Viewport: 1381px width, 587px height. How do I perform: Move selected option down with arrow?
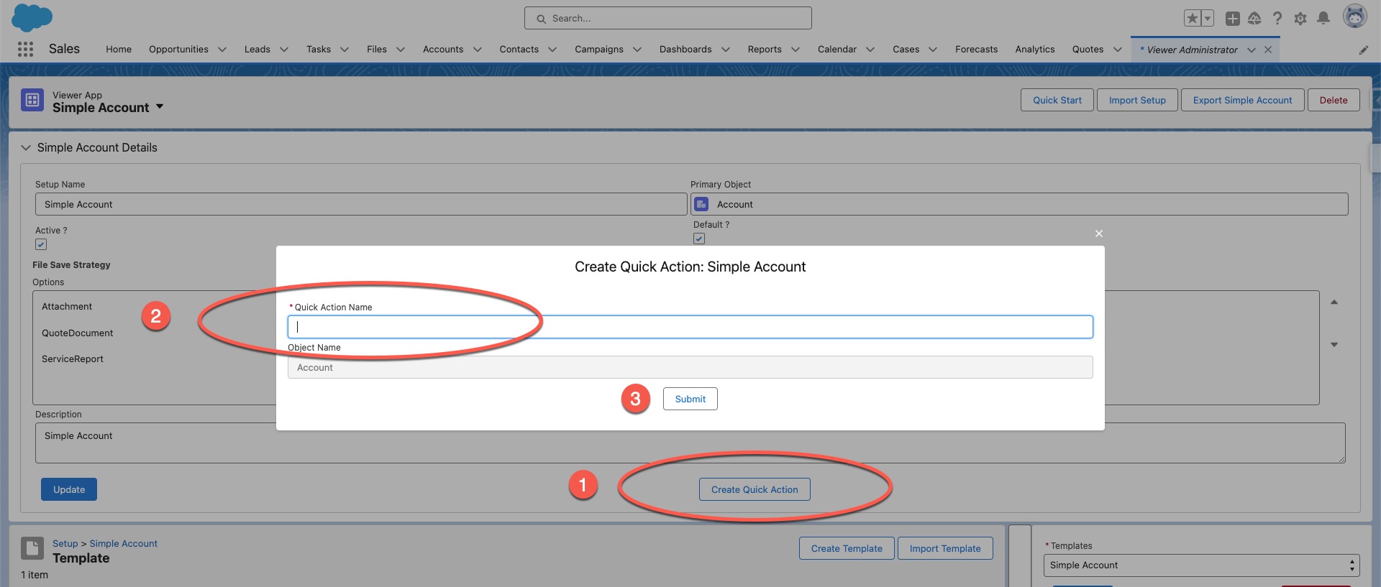click(1334, 345)
